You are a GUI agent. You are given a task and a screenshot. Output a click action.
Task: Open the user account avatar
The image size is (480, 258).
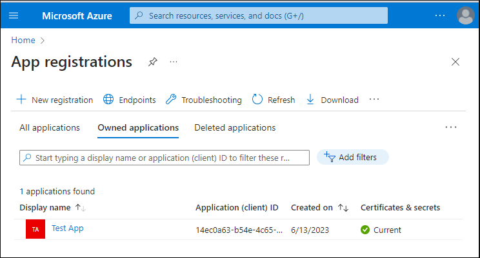[x=466, y=15]
